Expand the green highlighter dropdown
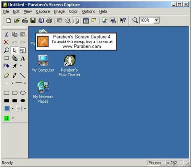Screen dimensions: 191x167 [x=13, y=118]
